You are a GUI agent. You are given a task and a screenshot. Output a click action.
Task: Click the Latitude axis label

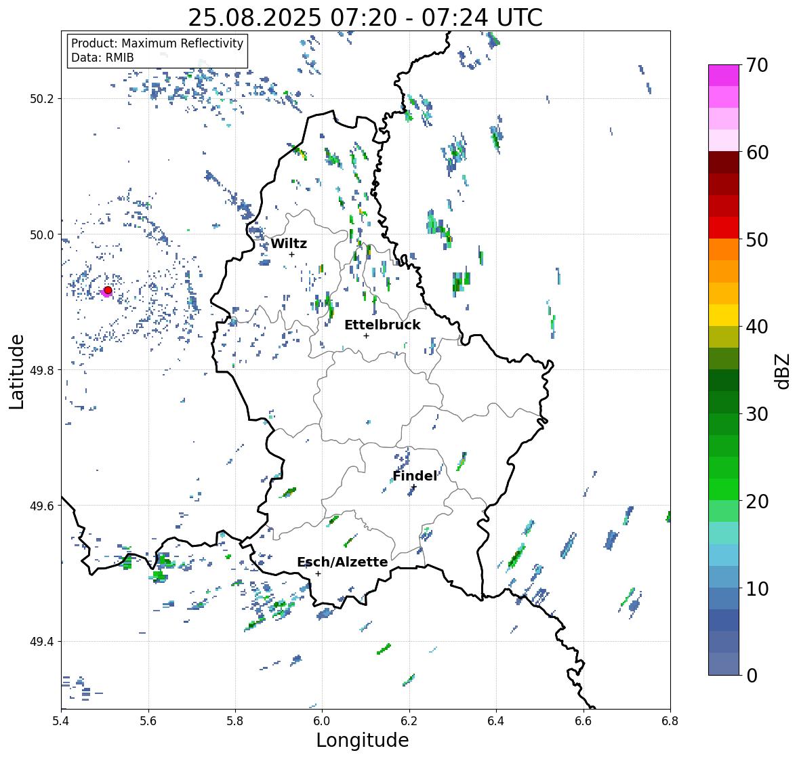(16, 371)
